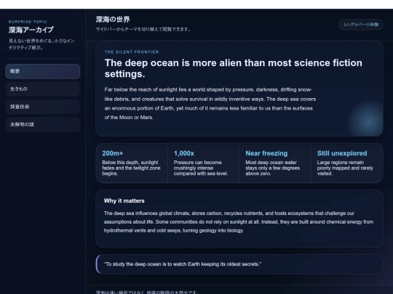Click the Why it matters heading
Image resolution: width=393 pixels, height=294 pixels.
tap(124, 201)
